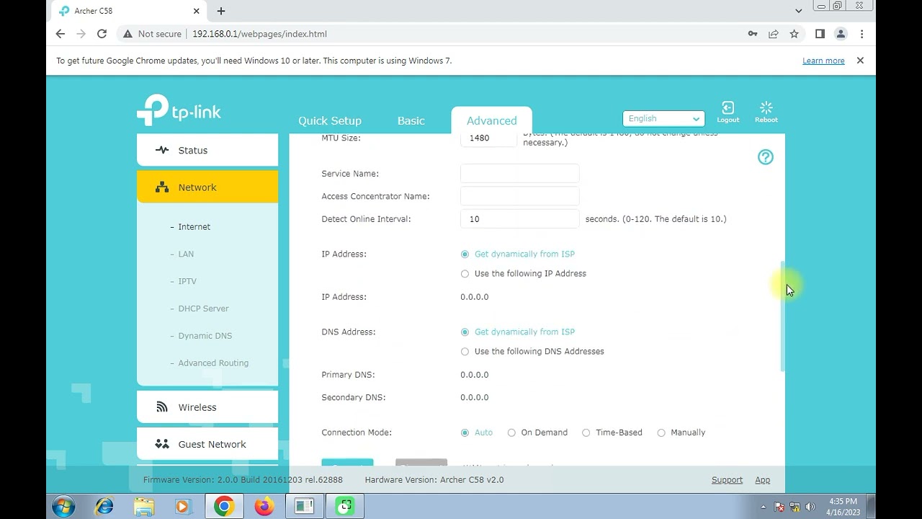Open the Chrome tab search chevron
The width and height of the screenshot is (922, 519).
[798, 11]
